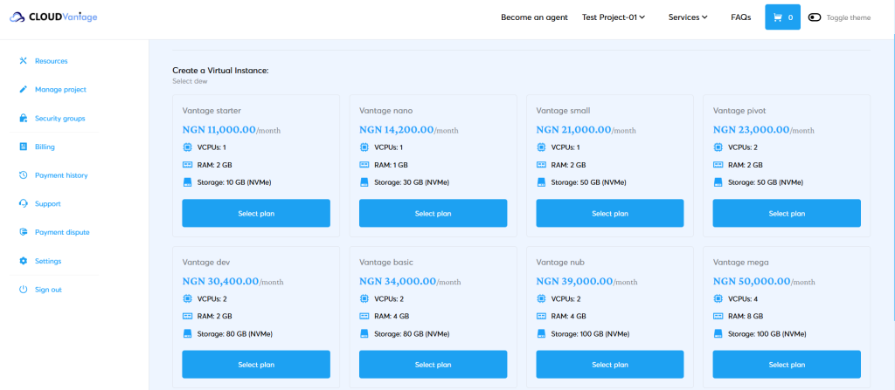Click the RAM icon in Vantage starter

click(187, 165)
